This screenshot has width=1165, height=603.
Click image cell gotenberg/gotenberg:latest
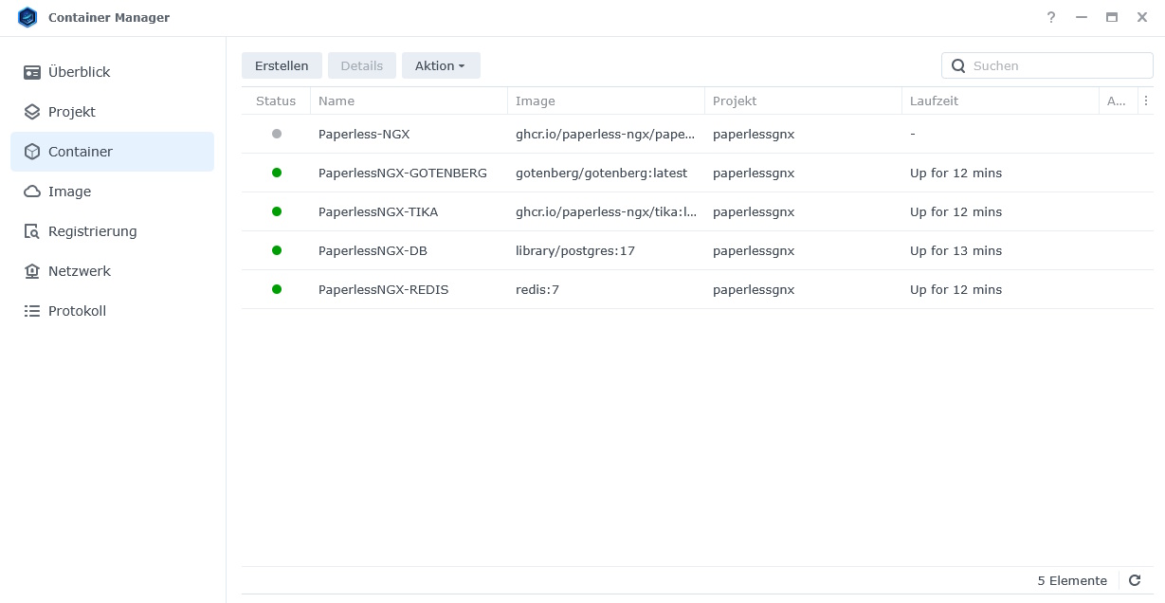[x=602, y=173]
